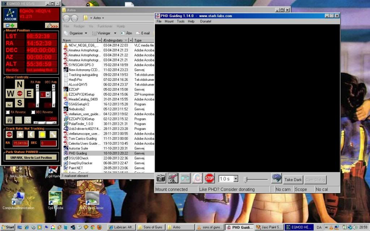Expand the Visninger dropdown arrow
The height and width of the screenshot is (231, 370).
coord(115,33)
